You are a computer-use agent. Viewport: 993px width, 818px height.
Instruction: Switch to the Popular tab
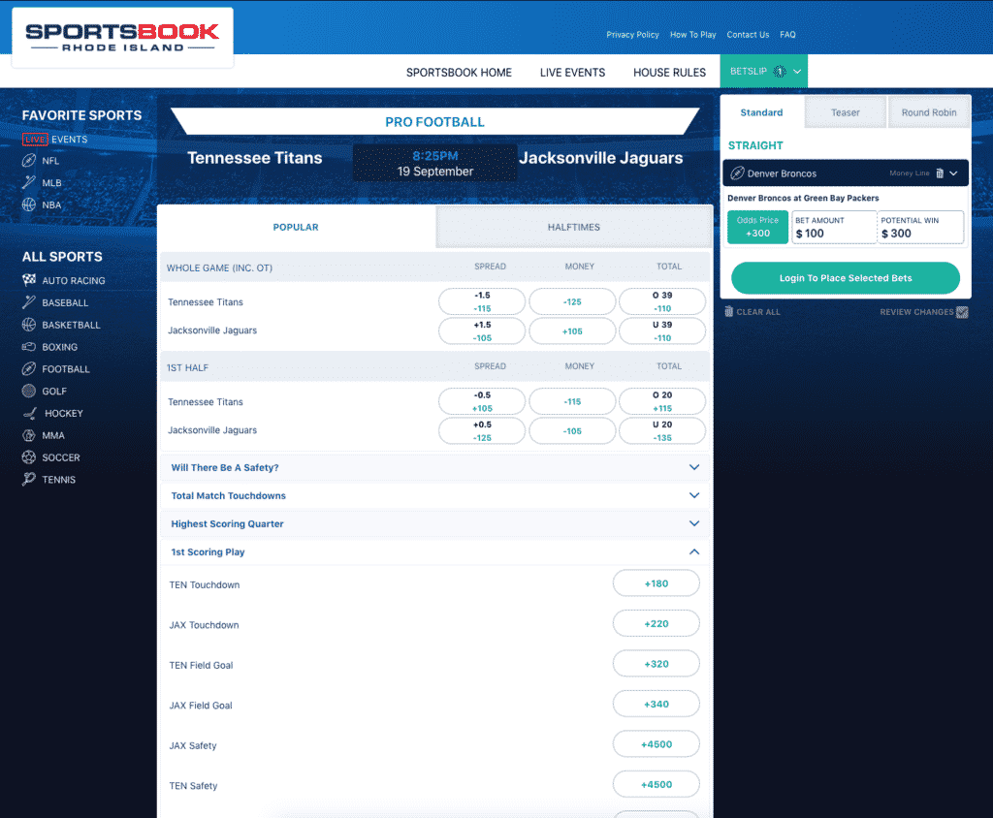click(x=296, y=227)
